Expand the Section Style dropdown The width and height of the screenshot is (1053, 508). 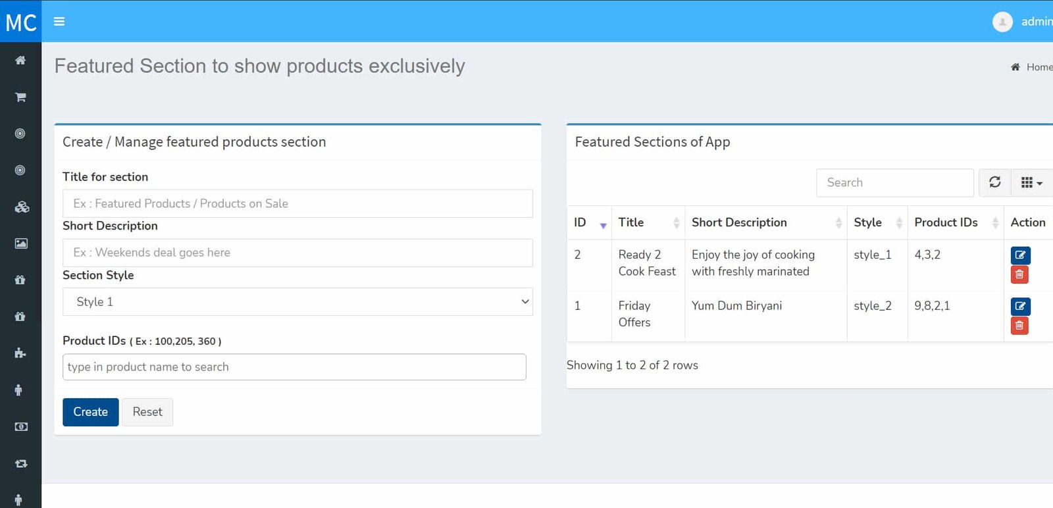tap(297, 302)
